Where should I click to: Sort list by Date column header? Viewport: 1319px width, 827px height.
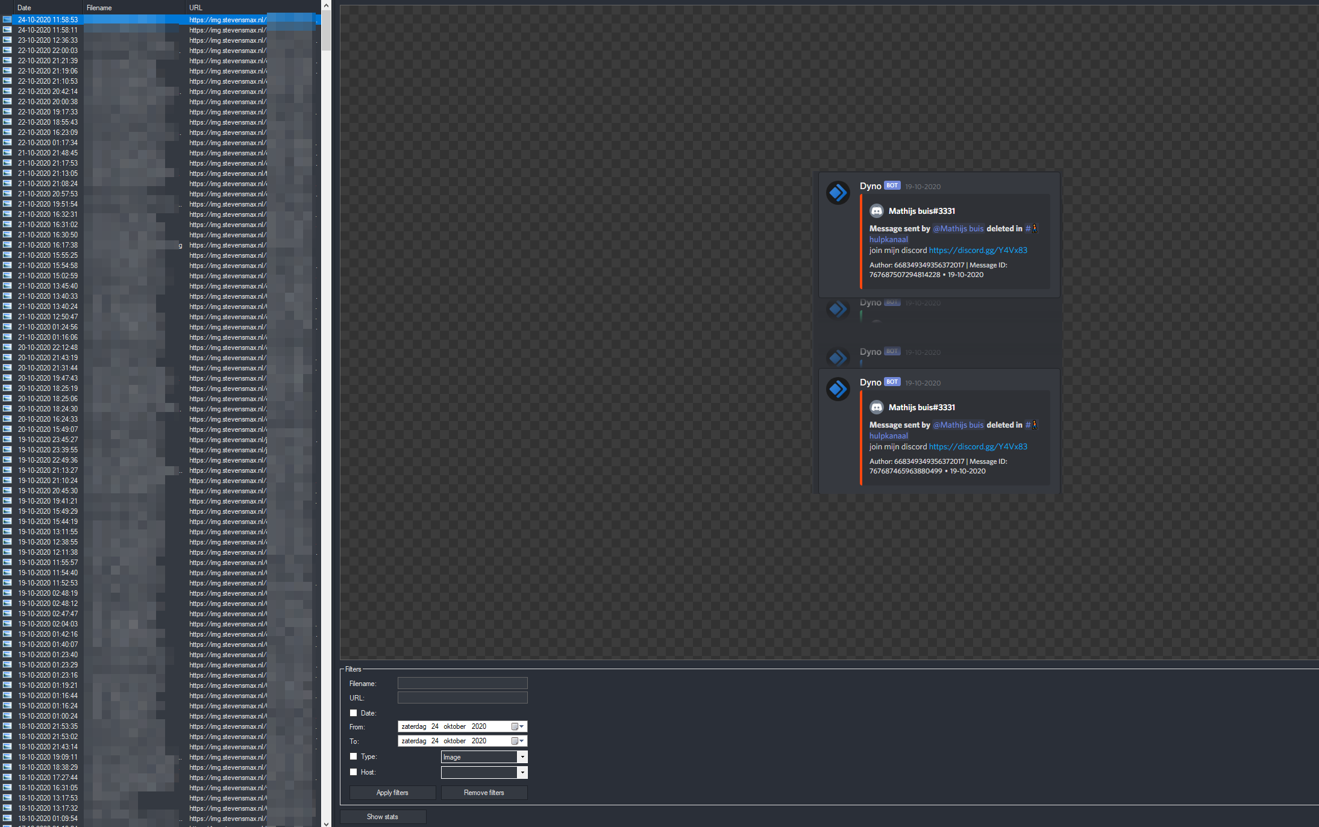pos(24,8)
